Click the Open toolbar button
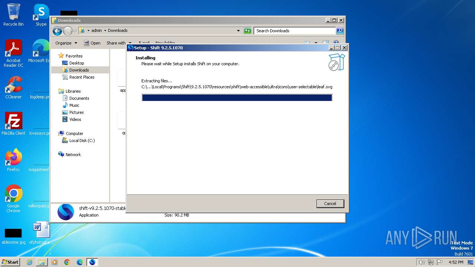 click(x=92, y=43)
